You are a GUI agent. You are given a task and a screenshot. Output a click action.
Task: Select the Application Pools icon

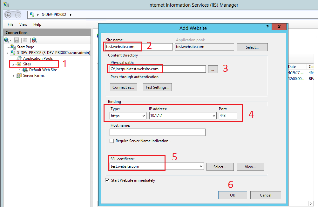19,58
